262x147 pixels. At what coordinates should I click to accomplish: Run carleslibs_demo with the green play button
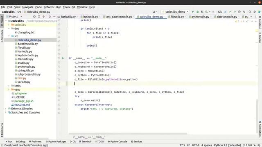coord(193,12)
